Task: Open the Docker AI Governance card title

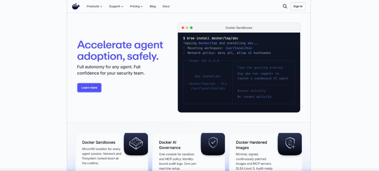Action: coord(170,145)
